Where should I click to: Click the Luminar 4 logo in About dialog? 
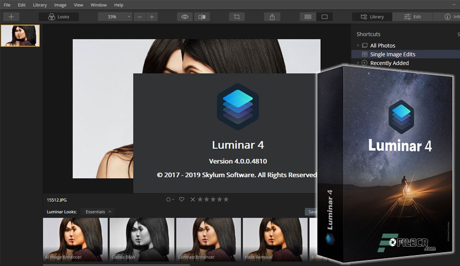238,107
